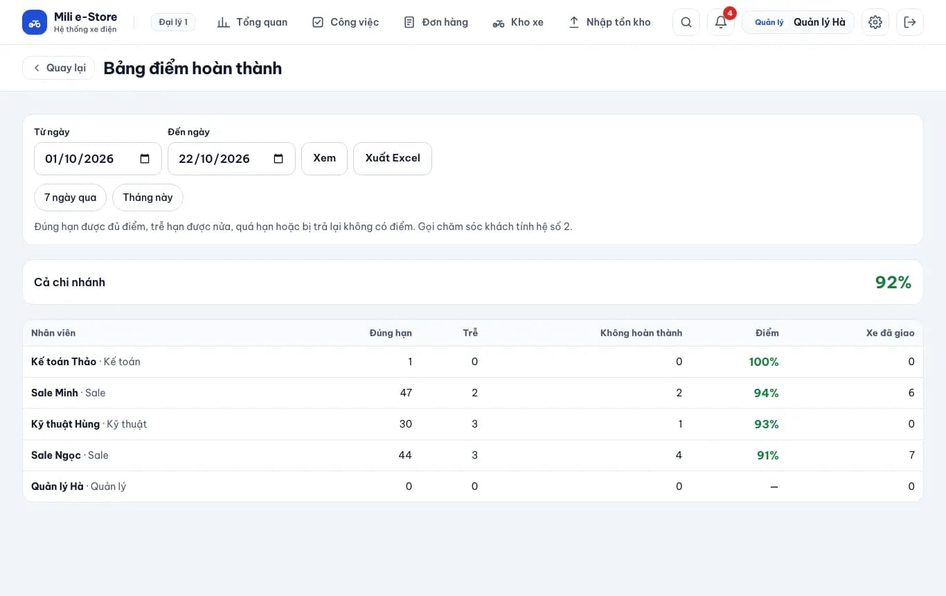Open the search magnifier icon
946x596 pixels.
(686, 22)
